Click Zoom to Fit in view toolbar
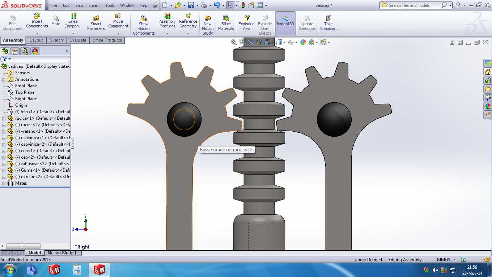 tap(234, 42)
